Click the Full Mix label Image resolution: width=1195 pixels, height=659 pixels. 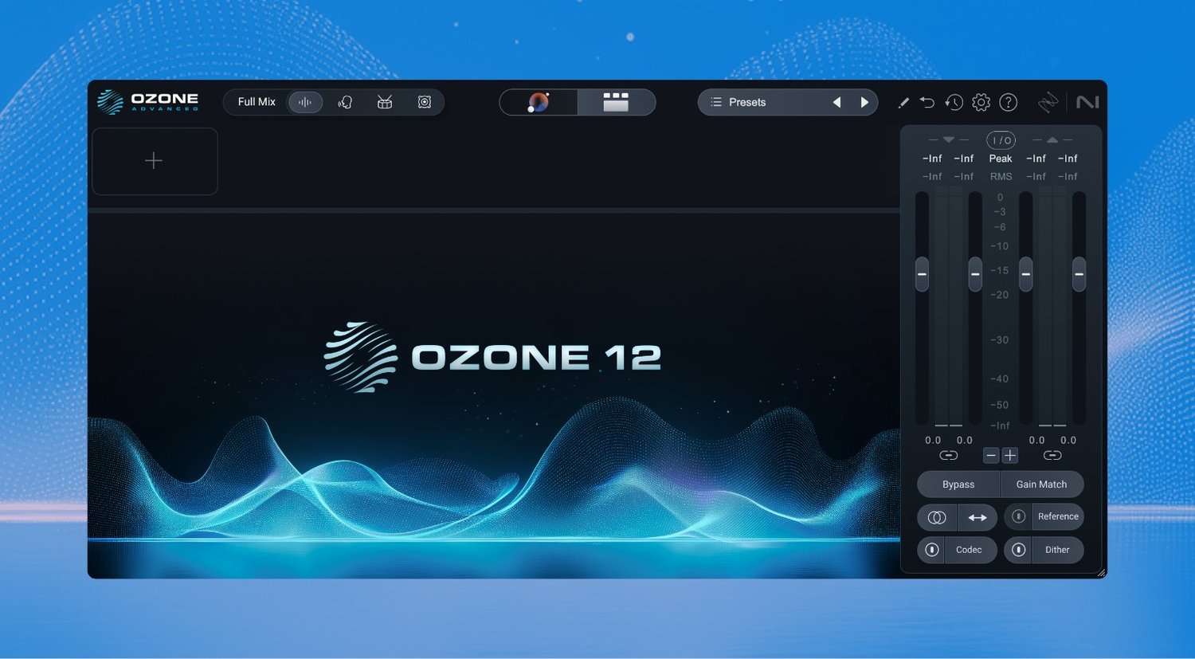coord(257,102)
